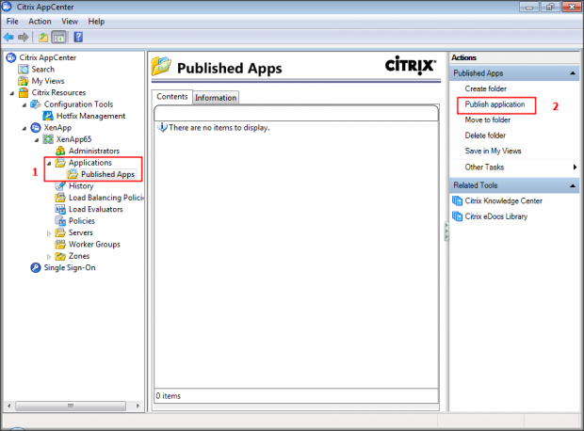Viewport: 584px width, 431px height.
Task: Open the Other Tasks submenu arrow
Action: [x=576, y=168]
